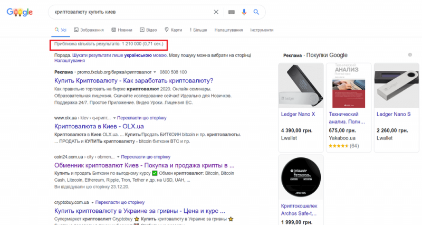Click inside the search query input field

pyautogui.click(x=127, y=12)
